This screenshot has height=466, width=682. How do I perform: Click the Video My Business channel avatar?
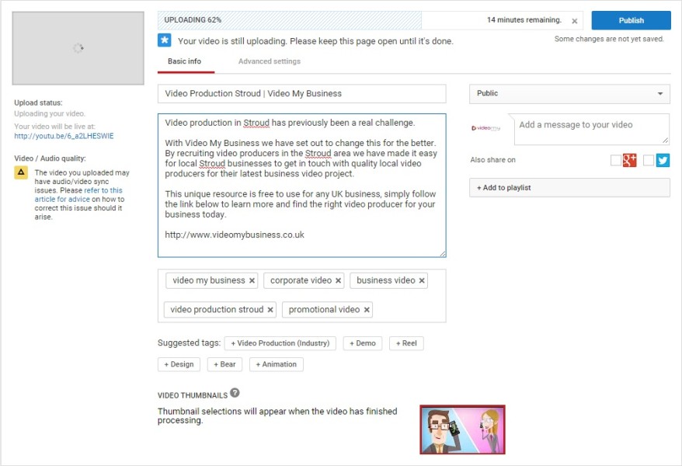click(485, 128)
